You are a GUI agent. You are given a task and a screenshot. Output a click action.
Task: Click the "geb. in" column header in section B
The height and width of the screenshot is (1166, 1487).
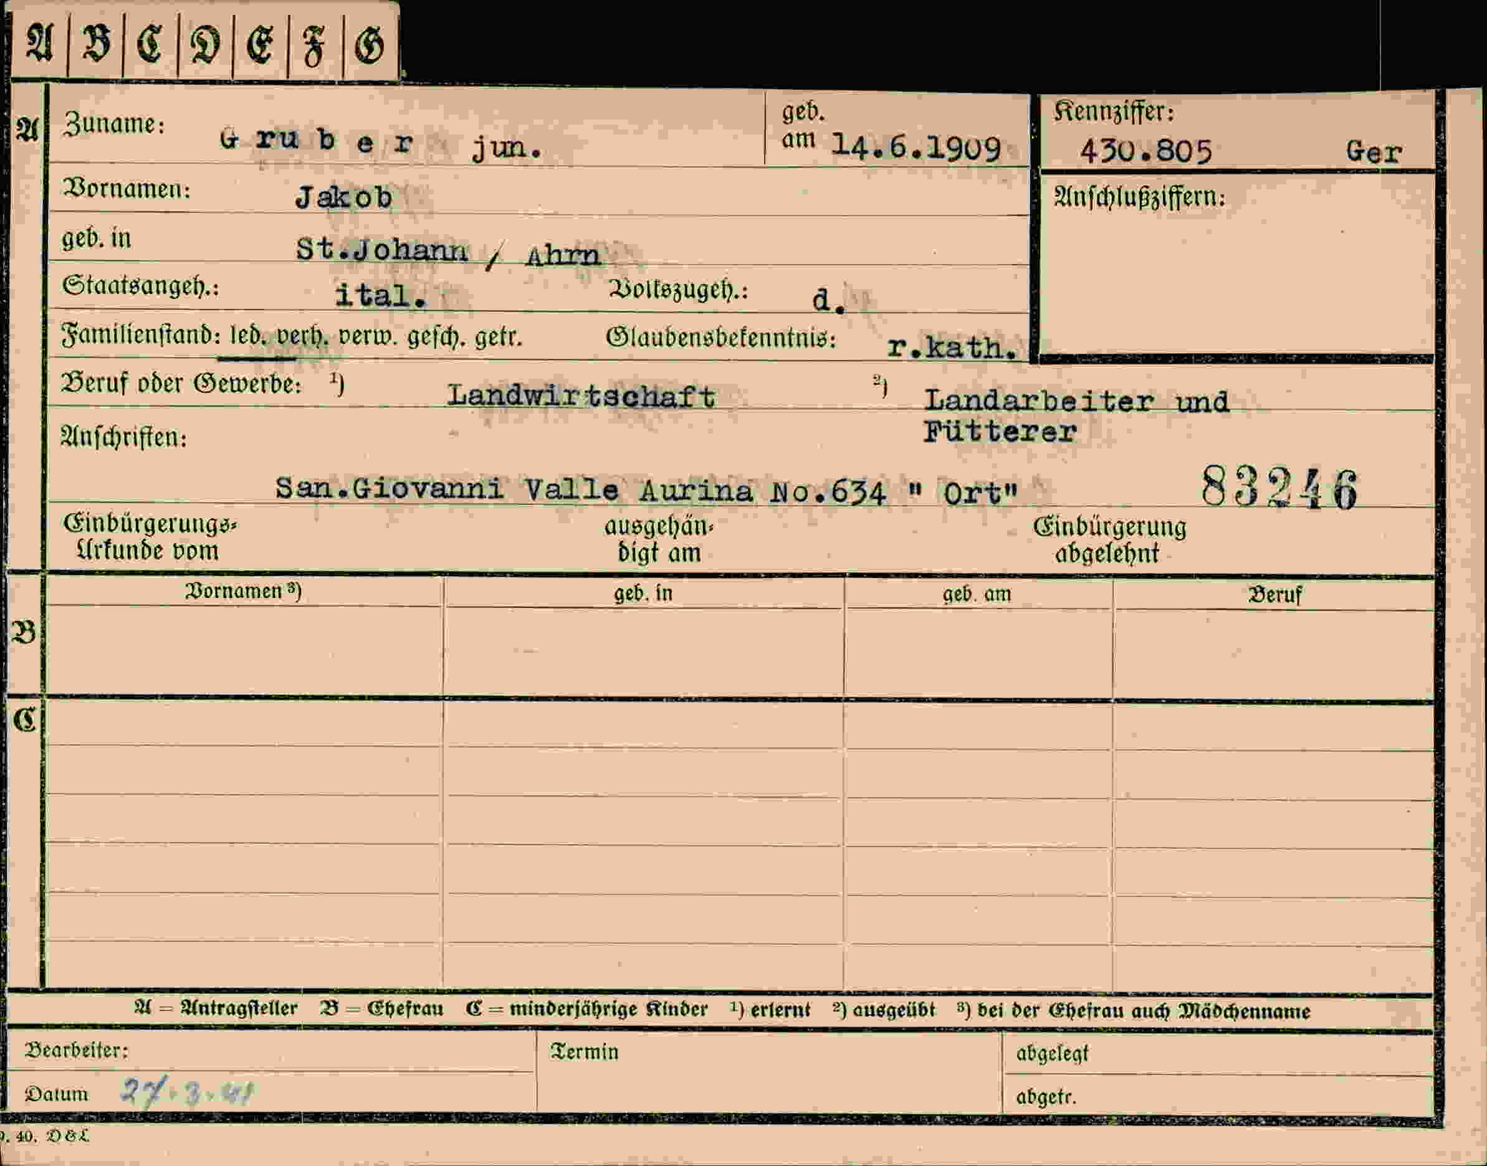coord(643,593)
